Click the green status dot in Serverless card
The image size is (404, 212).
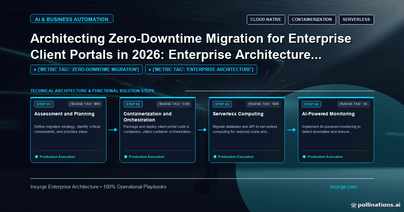click(215, 156)
